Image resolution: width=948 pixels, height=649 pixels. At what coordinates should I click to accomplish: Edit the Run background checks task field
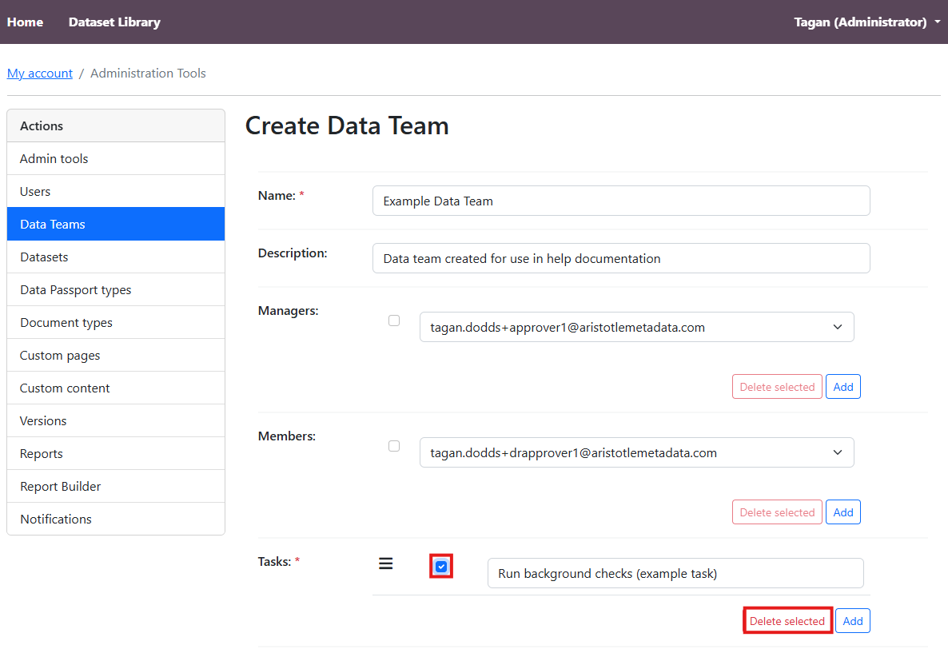point(675,573)
